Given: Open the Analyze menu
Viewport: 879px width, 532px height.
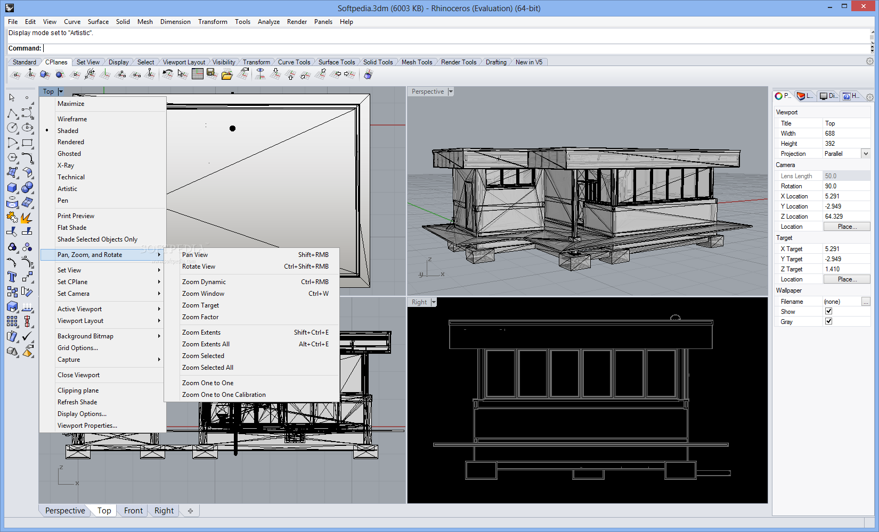Looking at the screenshot, I should click(x=268, y=22).
